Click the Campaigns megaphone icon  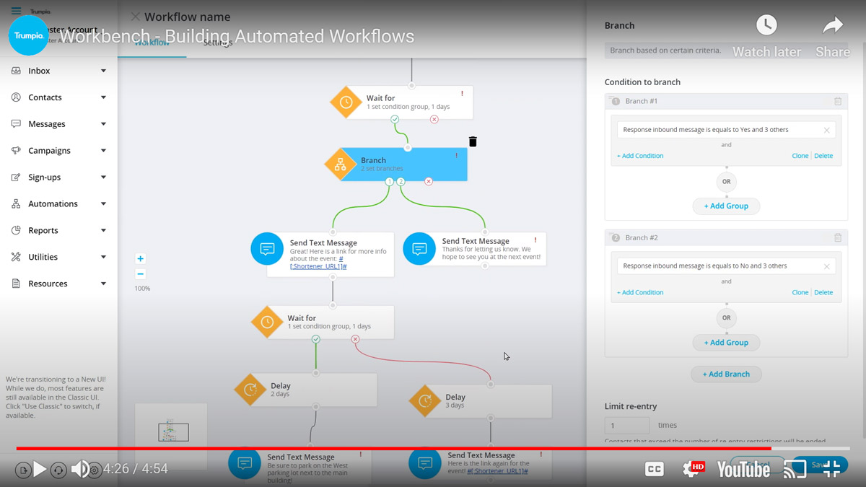coord(16,151)
